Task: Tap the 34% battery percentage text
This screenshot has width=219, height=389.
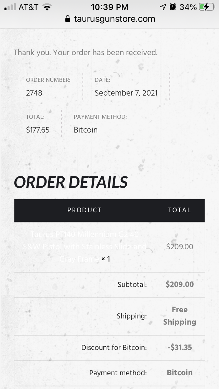Action: tap(188, 7)
